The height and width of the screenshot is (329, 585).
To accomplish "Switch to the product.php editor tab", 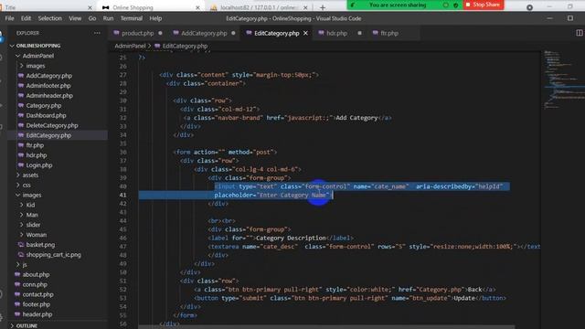I will click(x=138, y=33).
